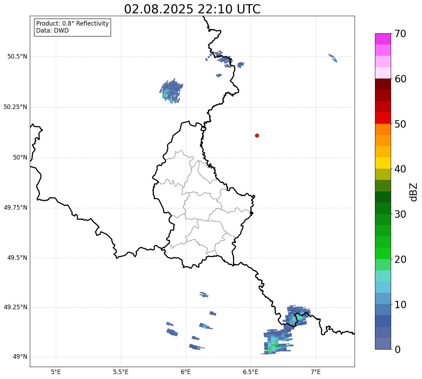
Task: Click the small radar echo northeast near 7.1°E
Action: click(333, 58)
